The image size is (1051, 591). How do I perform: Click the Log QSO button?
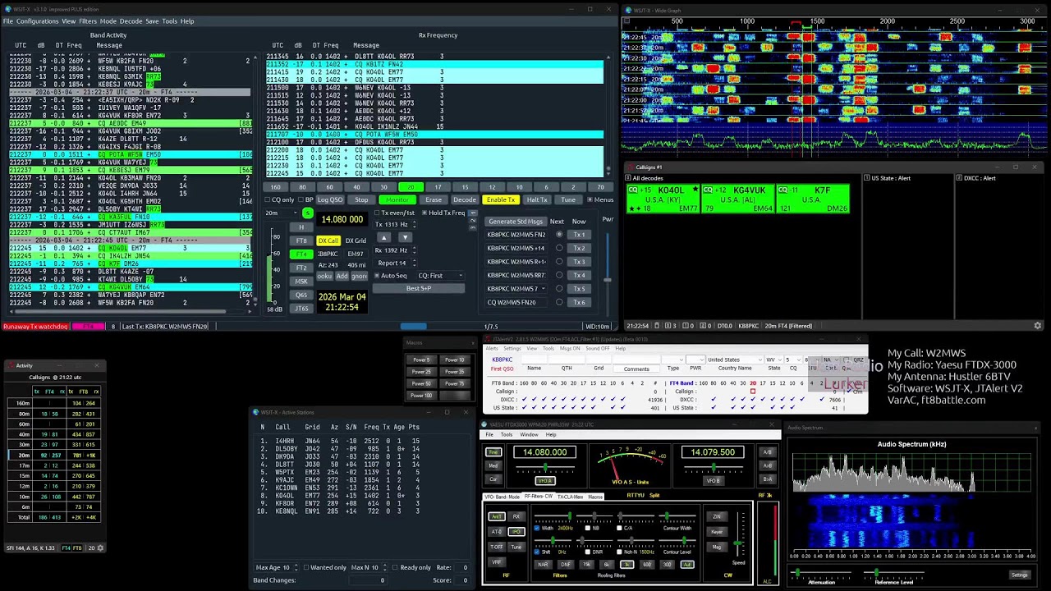pyautogui.click(x=330, y=199)
